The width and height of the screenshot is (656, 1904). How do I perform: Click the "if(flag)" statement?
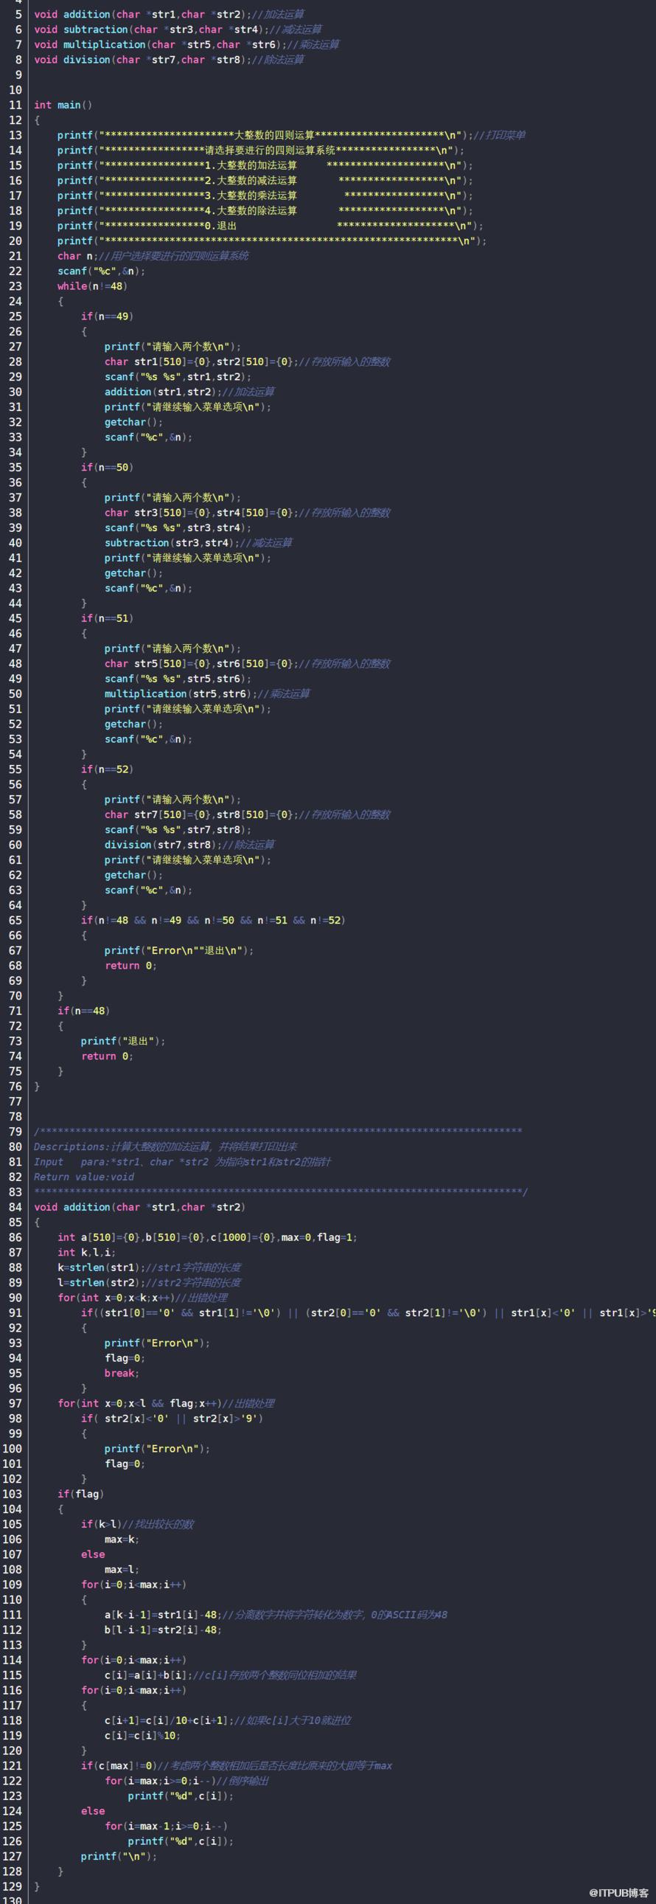pos(80,1494)
